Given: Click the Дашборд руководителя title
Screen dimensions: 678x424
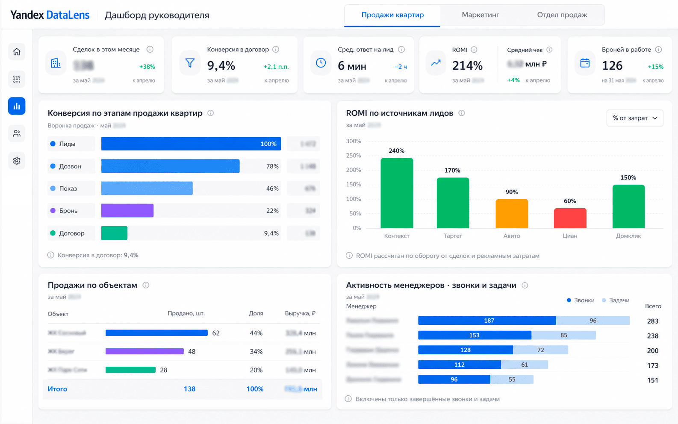Looking at the screenshot, I should pos(157,15).
